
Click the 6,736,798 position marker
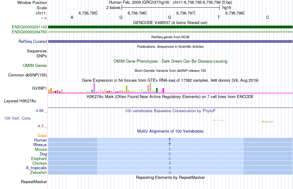pos(234,13)
